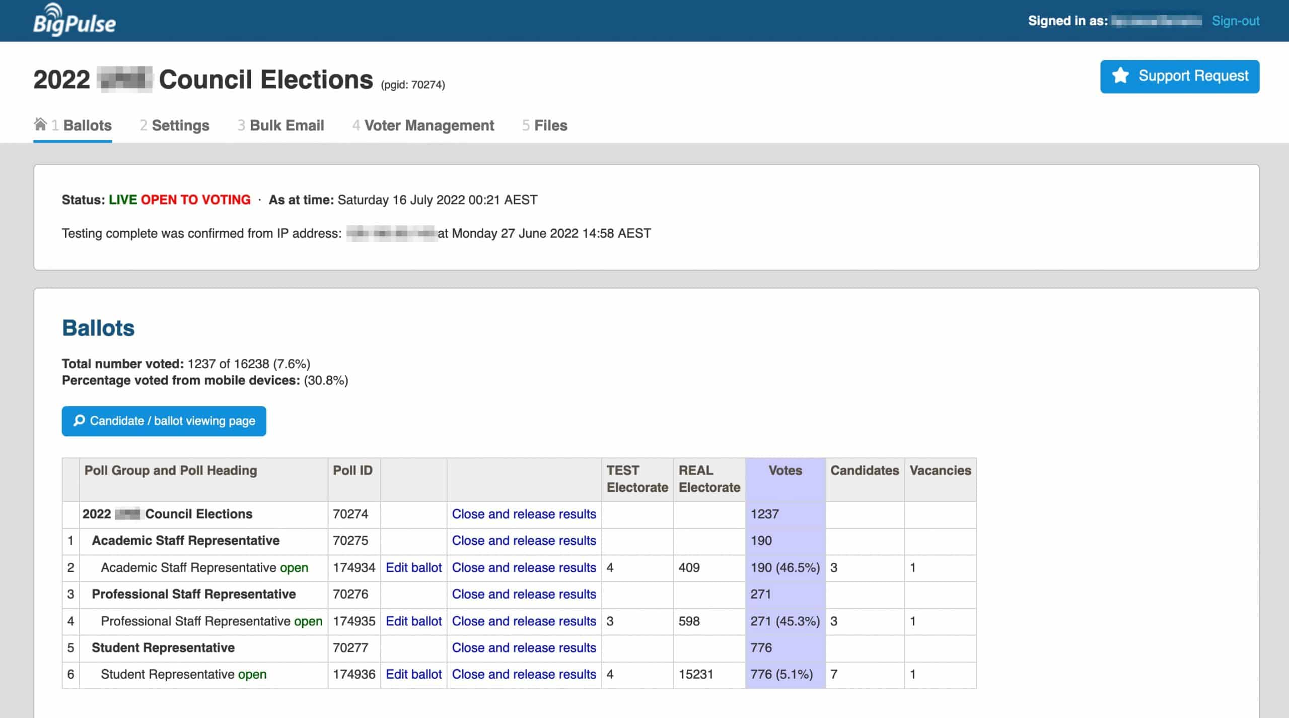Open Candidate / ballot viewing page

pos(164,421)
